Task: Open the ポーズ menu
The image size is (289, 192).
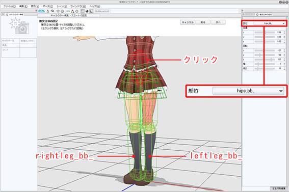Action: point(47,6)
